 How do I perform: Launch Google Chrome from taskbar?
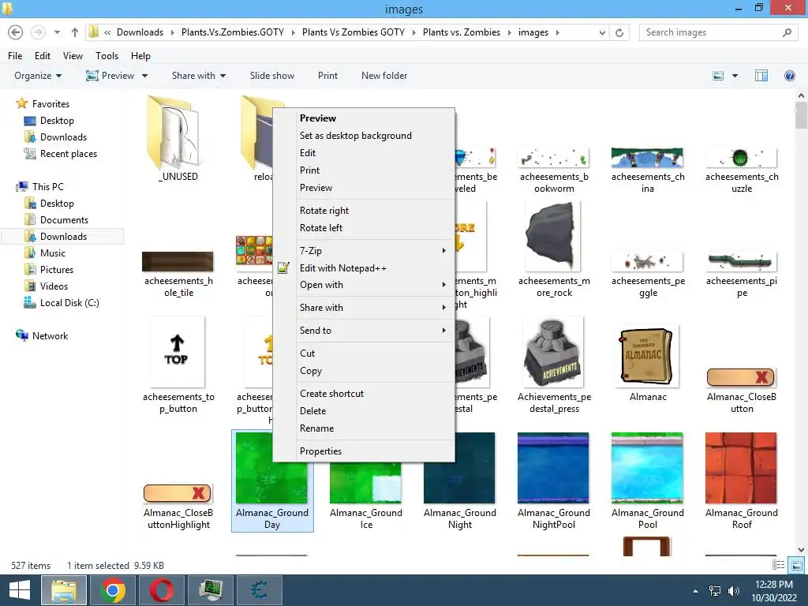coord(113,590)
